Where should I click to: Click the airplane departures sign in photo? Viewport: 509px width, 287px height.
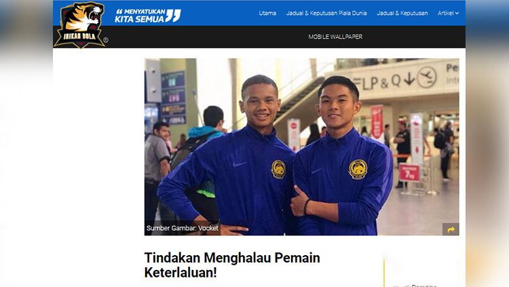(x=427, y=77)
